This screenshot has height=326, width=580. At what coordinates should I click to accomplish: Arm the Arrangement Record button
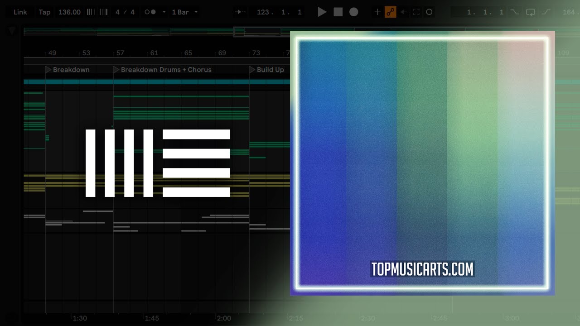click(x=354, y=12)
